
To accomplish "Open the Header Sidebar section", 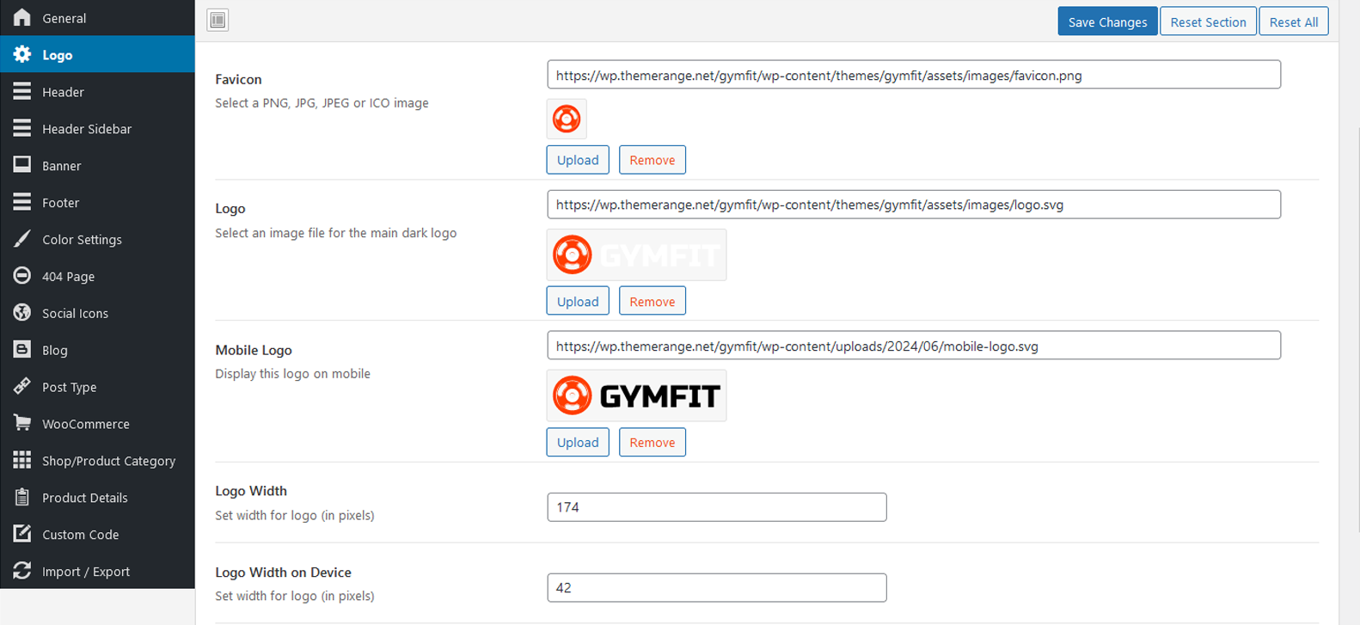I will [87, 129].
